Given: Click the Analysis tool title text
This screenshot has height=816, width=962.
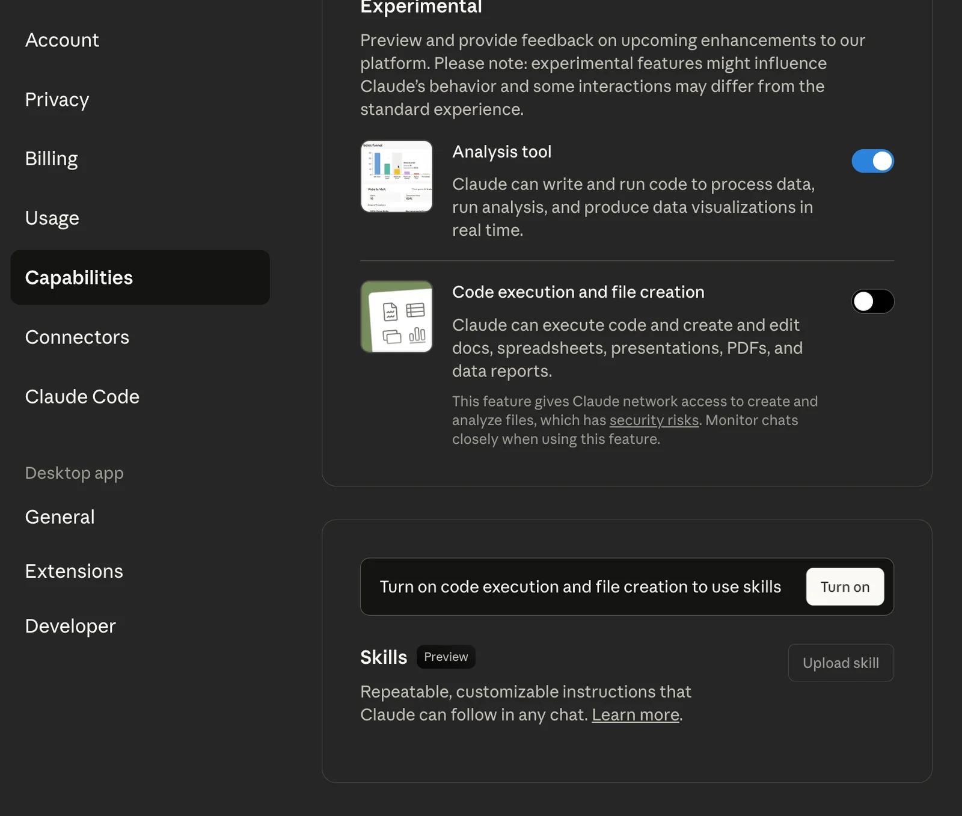Looking at the screenshot, I should [501, 152].
